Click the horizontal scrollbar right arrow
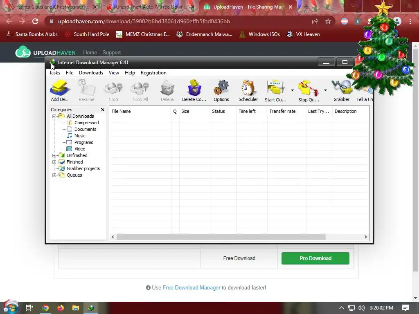Screen dimensions: 419x314 click(365, 237)
